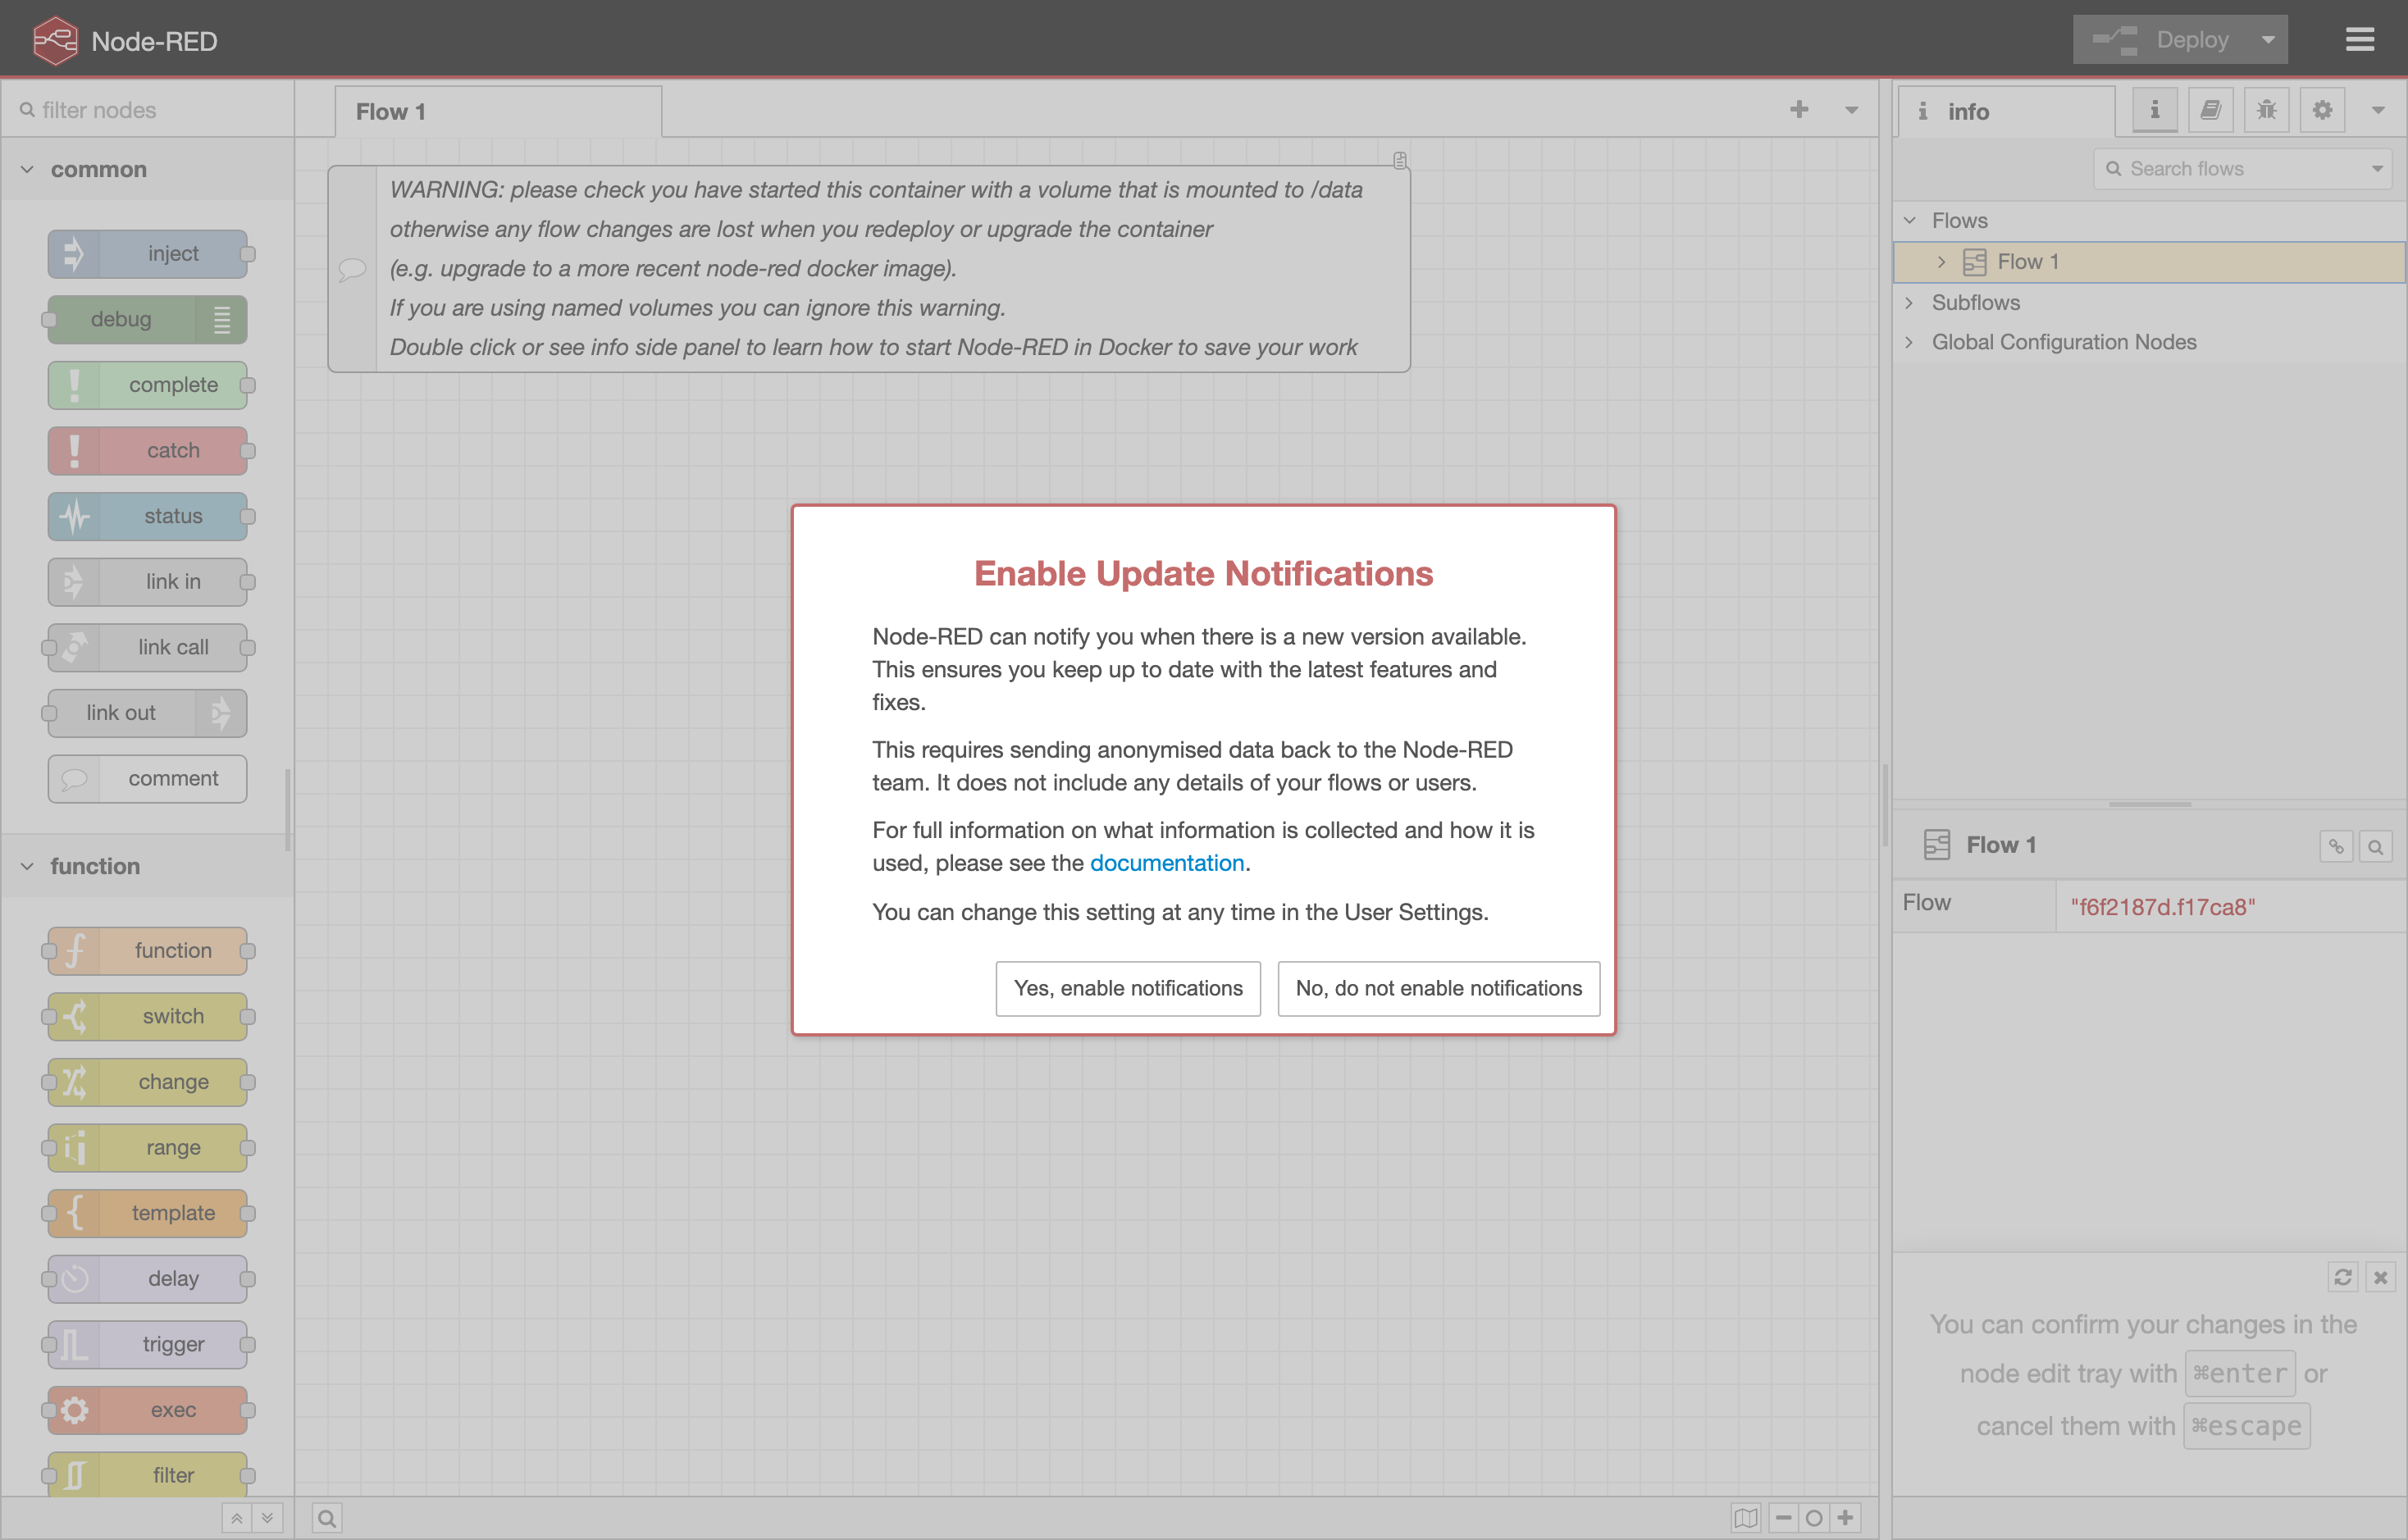Screen dimensions: 2408x1540
Task: Refresh the tip in the tips box
Action: click(x=2342, y=1277)
